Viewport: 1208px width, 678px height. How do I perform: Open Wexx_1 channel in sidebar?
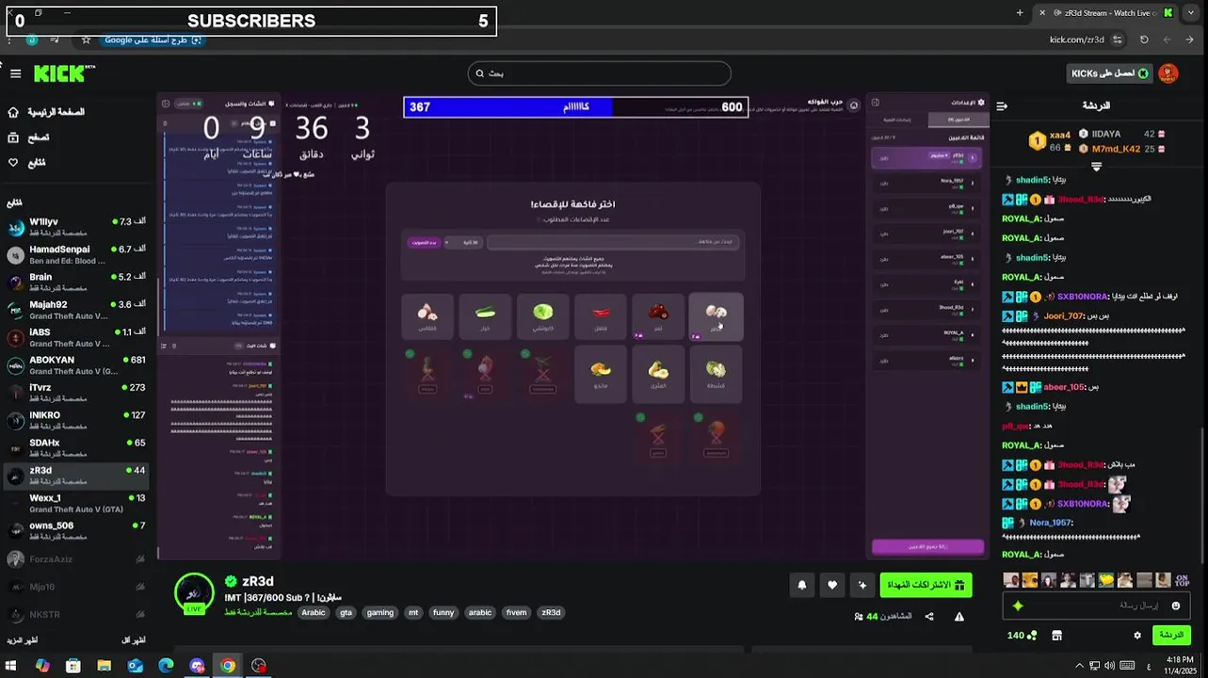[75, 503]
